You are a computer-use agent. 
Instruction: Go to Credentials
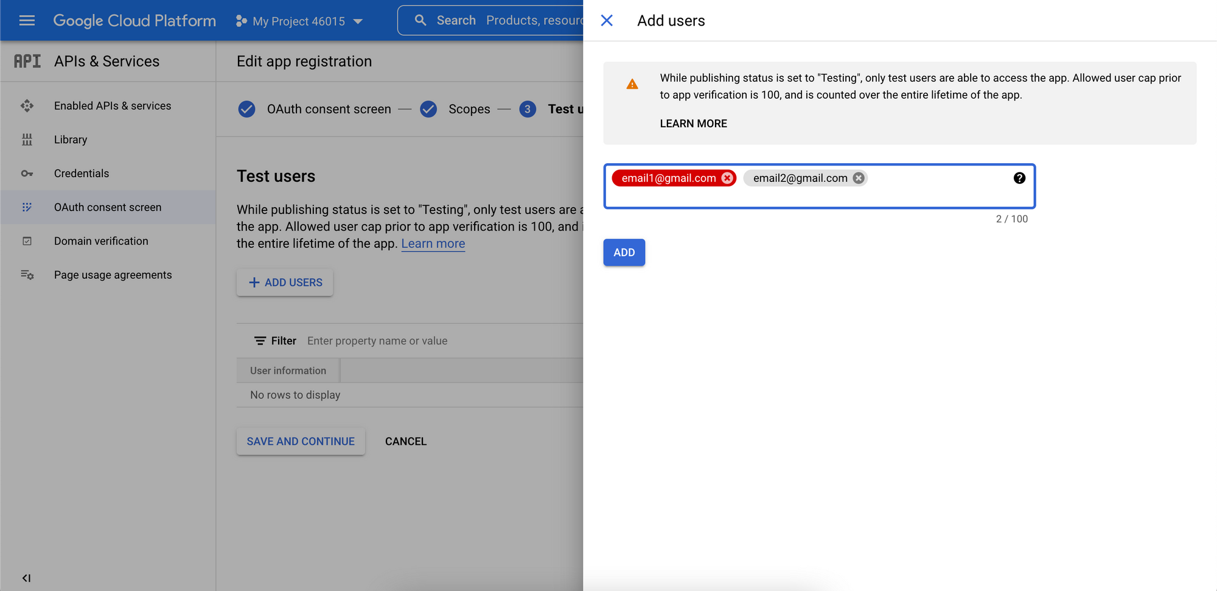(82, 173)
